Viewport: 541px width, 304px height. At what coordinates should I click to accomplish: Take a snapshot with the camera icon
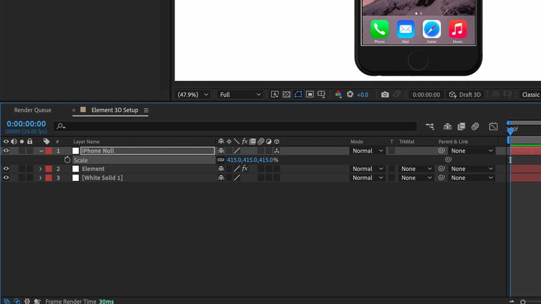tap(385, 95)
